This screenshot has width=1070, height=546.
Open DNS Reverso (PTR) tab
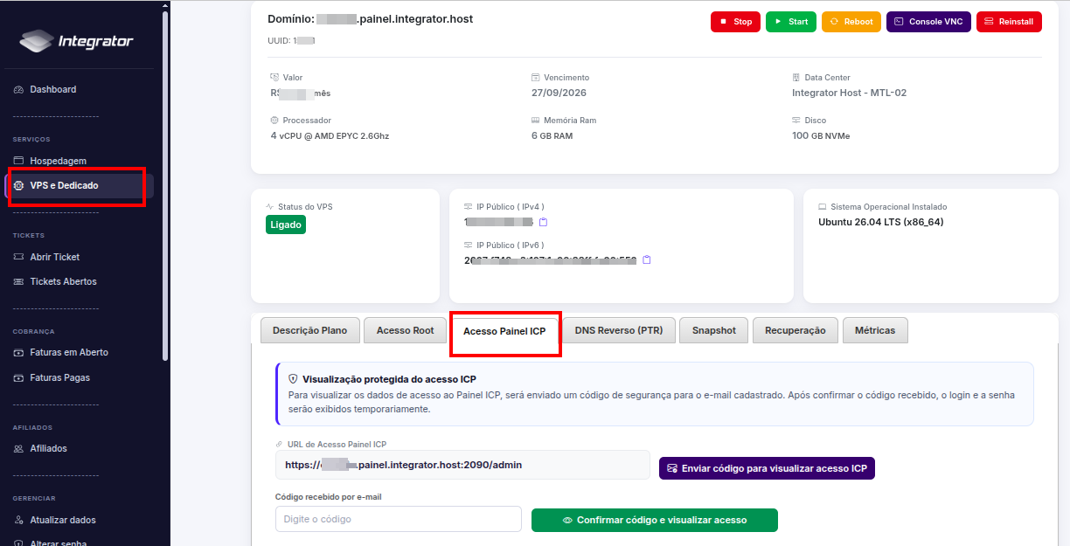coord(619,330)
